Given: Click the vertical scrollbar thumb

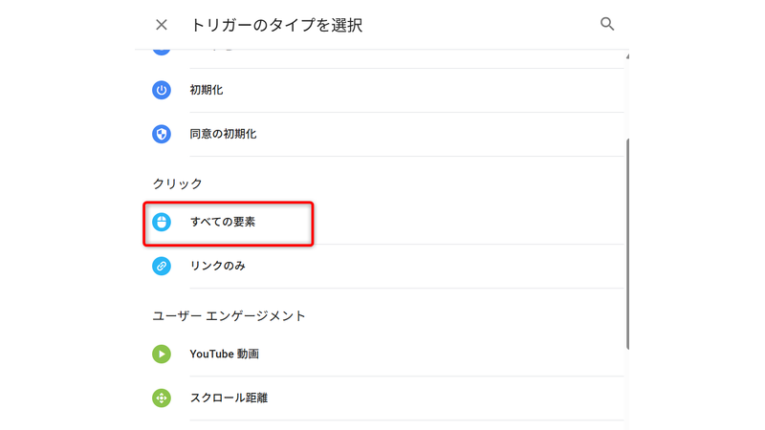Looking at the screenshot, I should click(627, 244).
